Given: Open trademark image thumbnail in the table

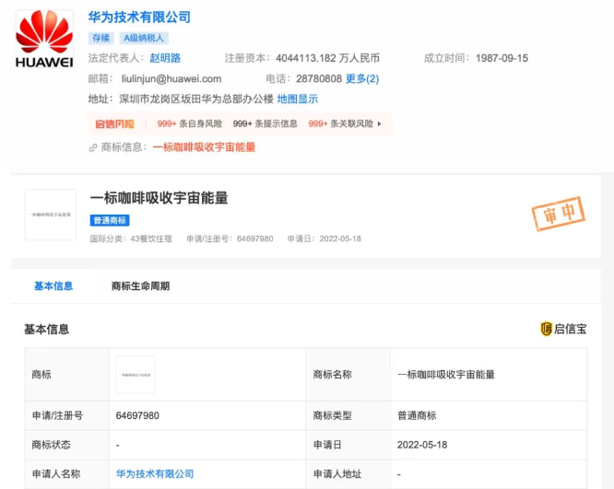Looking at the screenshot, I should (136, 375).
